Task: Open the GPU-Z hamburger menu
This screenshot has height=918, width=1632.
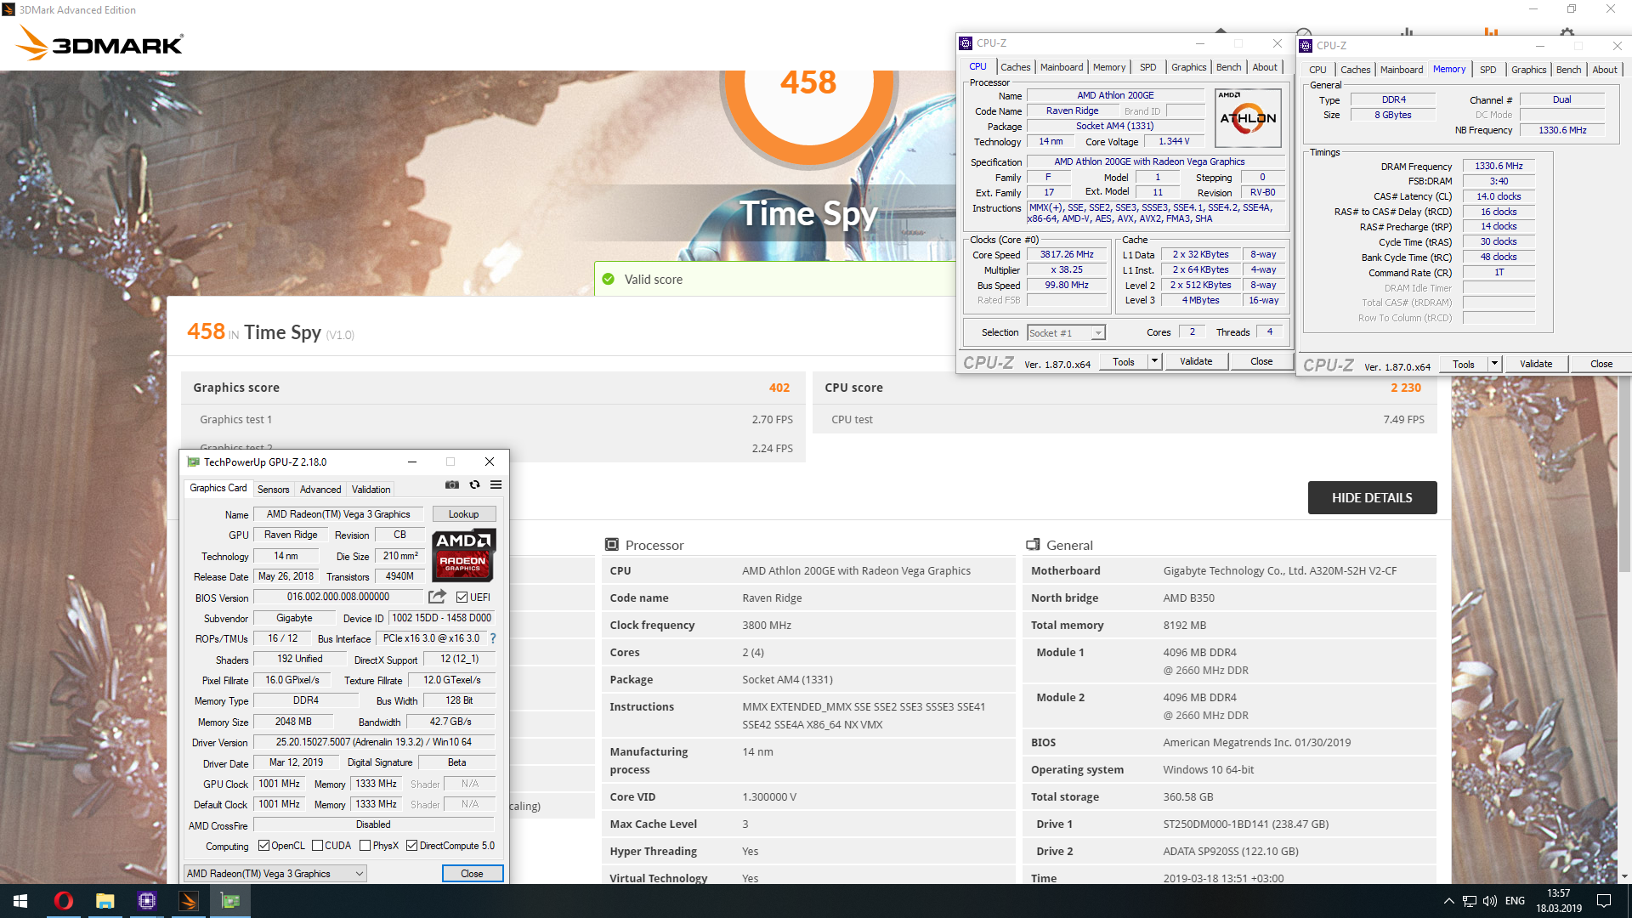Action: click(496, 484)
